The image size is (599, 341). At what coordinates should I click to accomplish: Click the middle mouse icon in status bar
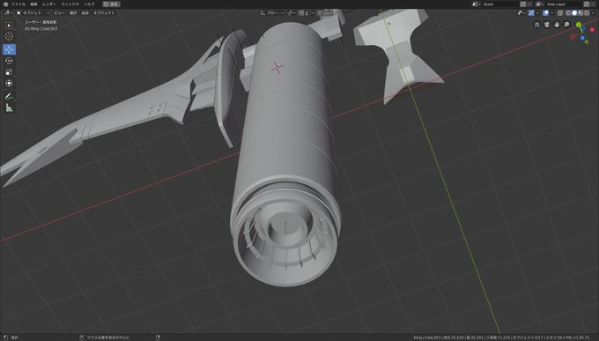tap(81, 337)
